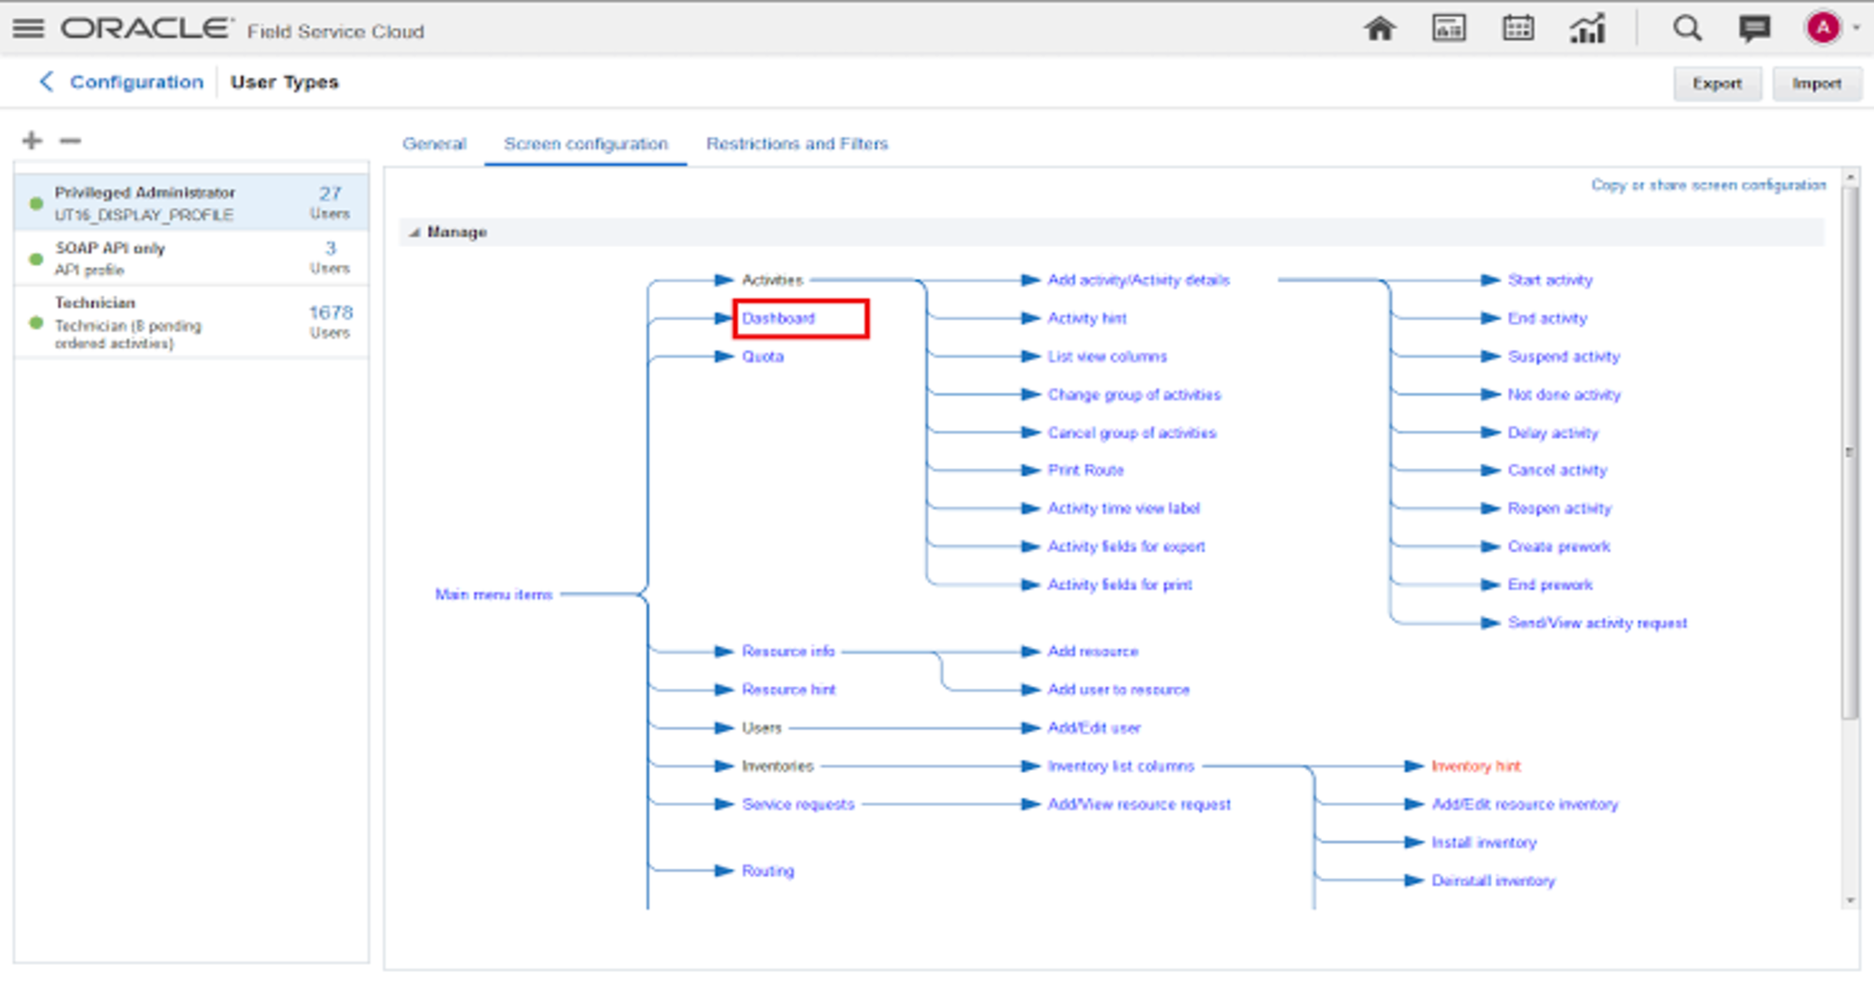This screenshot has height=983, width=1874.
Task: Open Activity fields for export link
Action: point(1126,546)
